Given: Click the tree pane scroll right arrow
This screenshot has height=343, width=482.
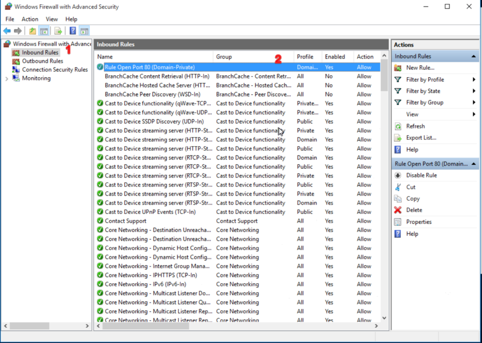Looking at the screenshot, I should [87, 326].
